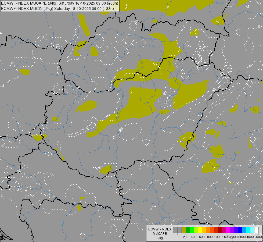Click the legend value 6000

pyautogui.click(x=258, y=237)
